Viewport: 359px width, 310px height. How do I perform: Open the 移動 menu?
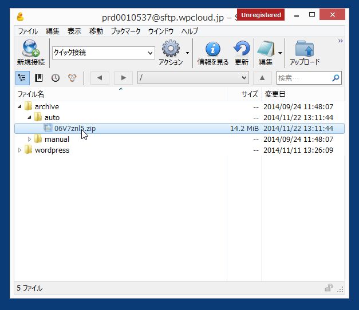(x=96, y=31)
